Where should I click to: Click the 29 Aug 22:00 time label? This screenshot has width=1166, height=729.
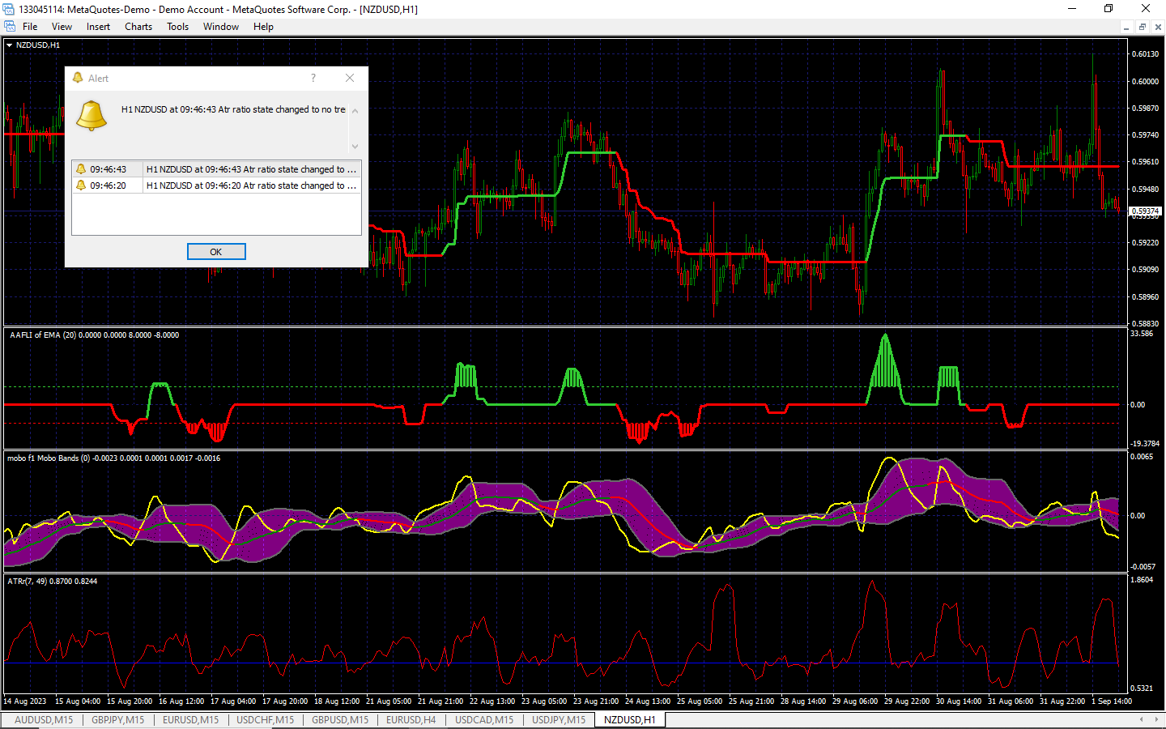pos(906,701)
